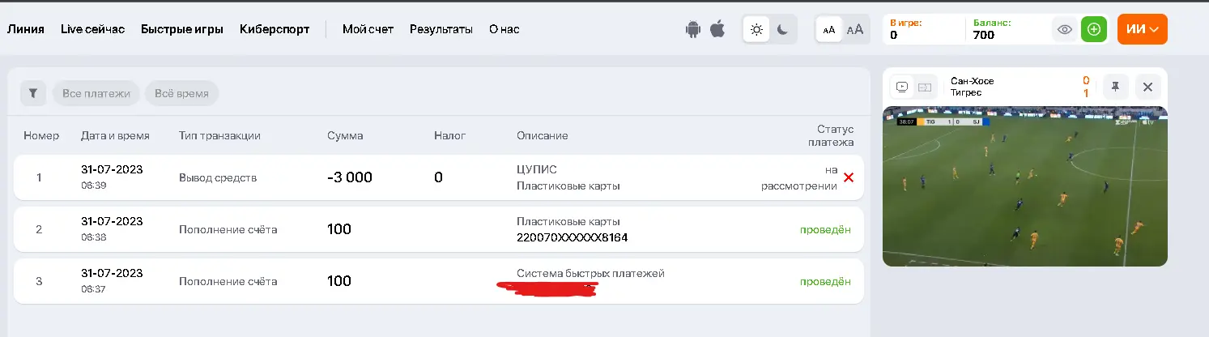Click the 06:37 transaction timestamp
Image resolution: width=1209 pixels, height=337 pixels.
93,289
